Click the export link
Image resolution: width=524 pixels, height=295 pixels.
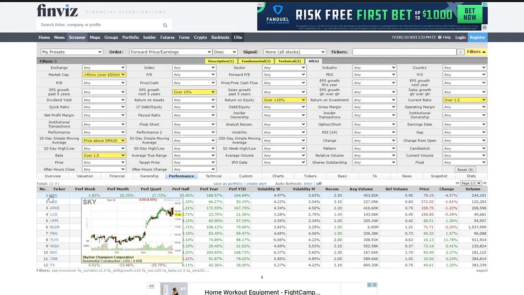pos(481,270)
